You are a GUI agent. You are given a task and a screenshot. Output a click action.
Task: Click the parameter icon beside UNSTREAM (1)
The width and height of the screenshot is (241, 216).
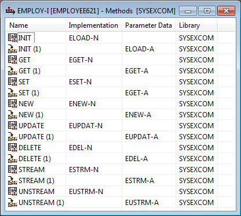tap(13, 203)
